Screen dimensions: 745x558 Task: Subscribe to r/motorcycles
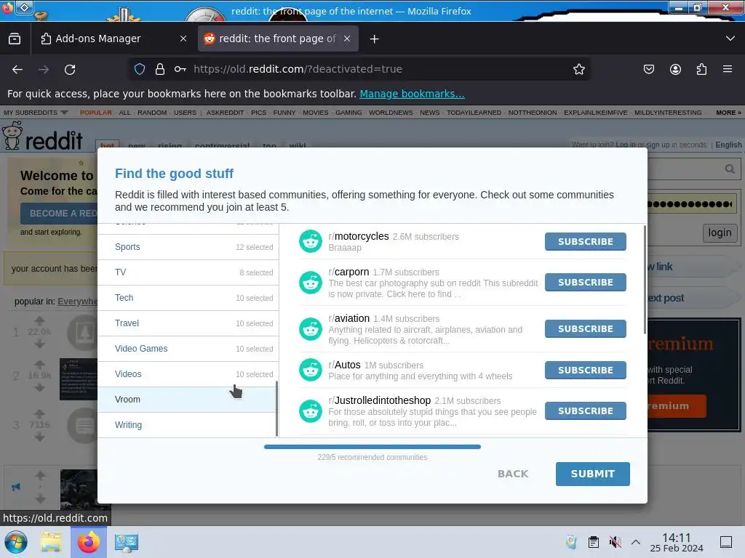pos(586,241)
